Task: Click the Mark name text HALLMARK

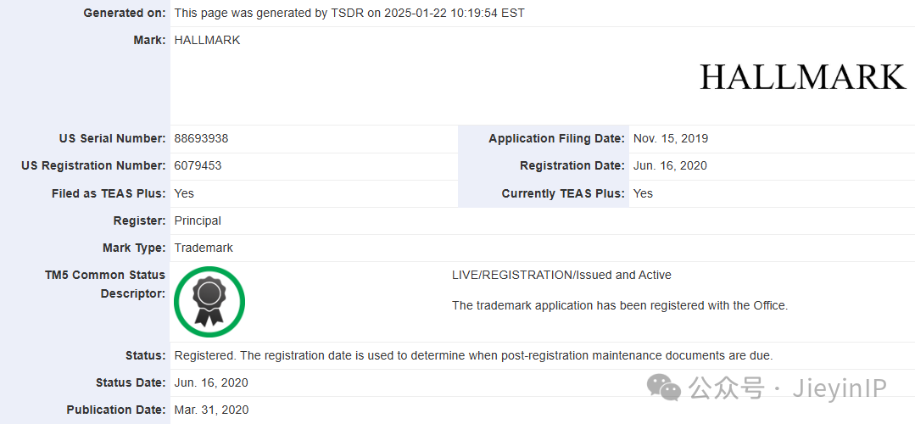Action: point(207,40)
